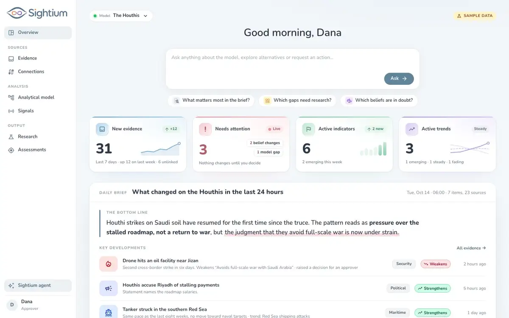The image size is (509, 318).
Task: Click the underlined judgment about full-scale war
Action: pyautogui.click(x=312, y=232)
